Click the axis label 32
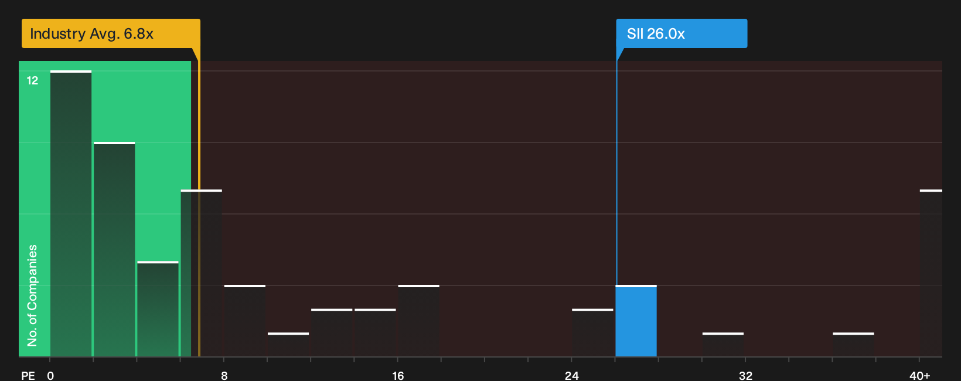The image size is (961, 381). 745,375
